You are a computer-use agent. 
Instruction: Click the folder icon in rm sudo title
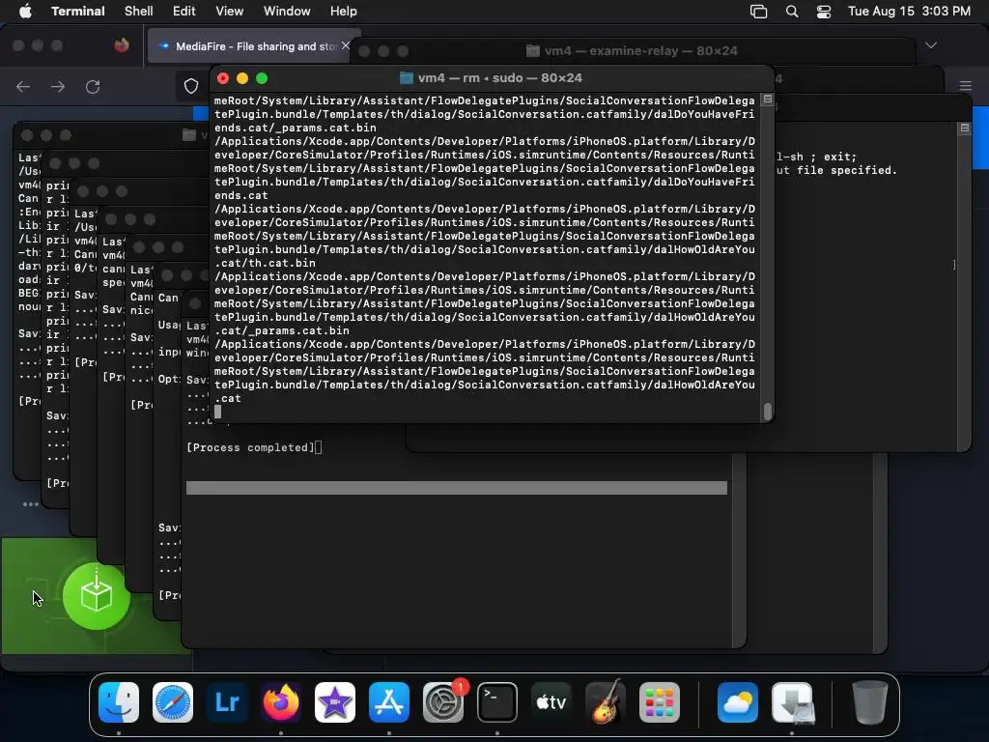click(x=407, y=78)
